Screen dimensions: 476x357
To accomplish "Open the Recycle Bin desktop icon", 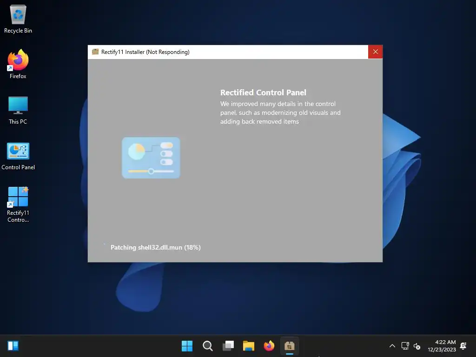I will tap(18, 19).
